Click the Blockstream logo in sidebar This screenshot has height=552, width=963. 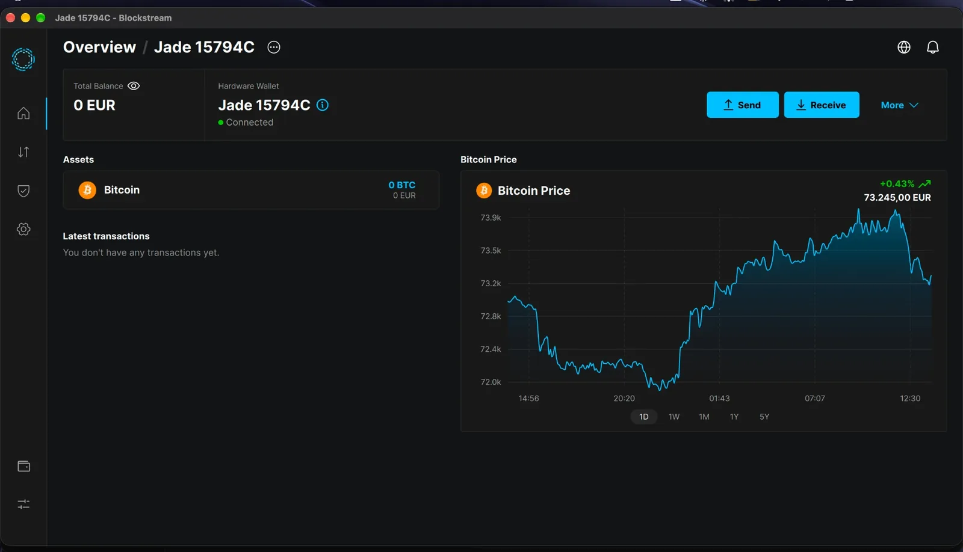pos(23,60)
